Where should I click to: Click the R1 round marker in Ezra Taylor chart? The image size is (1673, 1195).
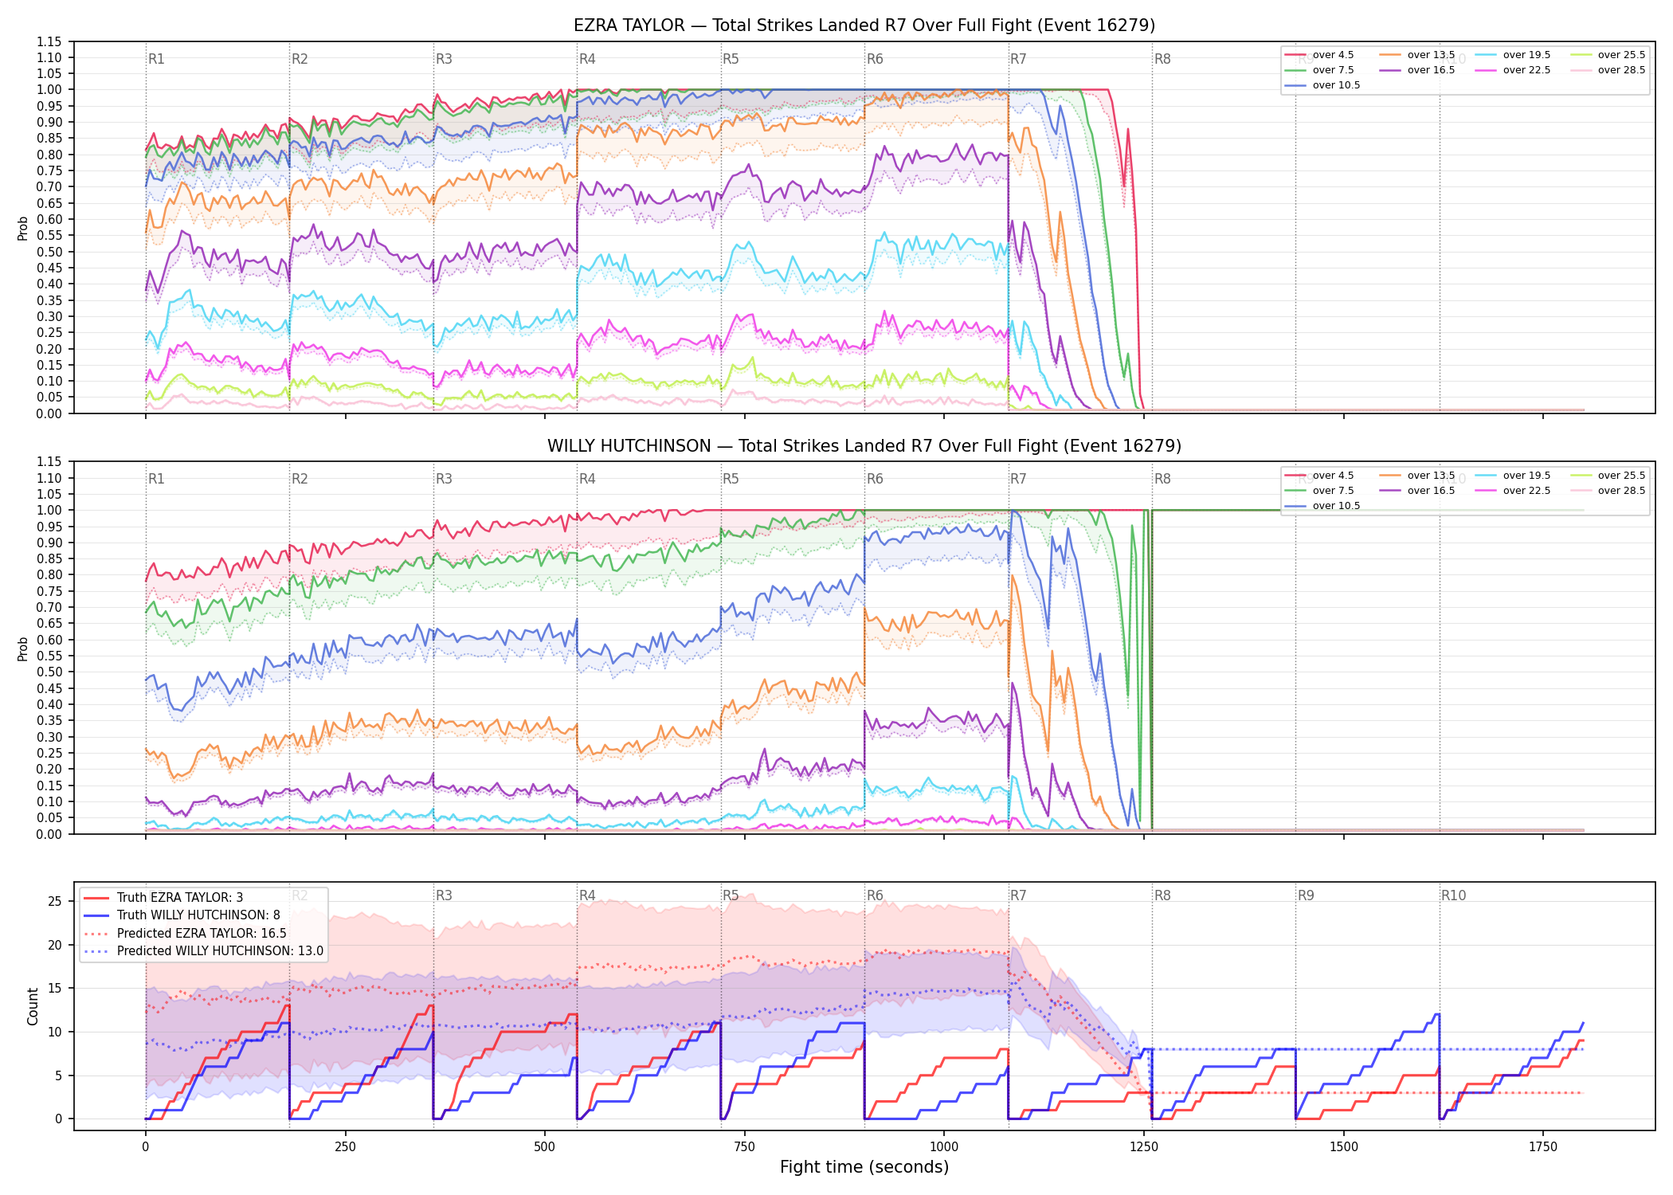click(156, 59)
